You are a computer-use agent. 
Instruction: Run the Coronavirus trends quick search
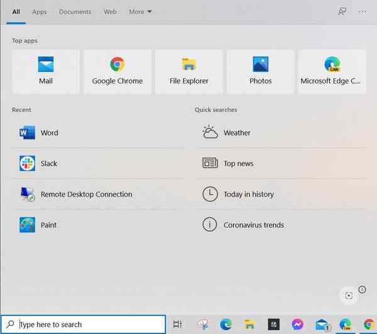tap(281, 225)
